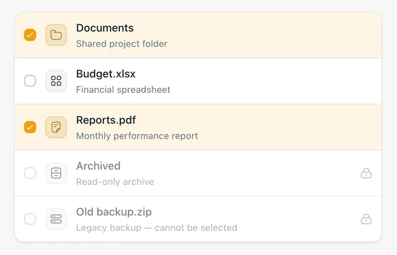Click the 'Monthly performance report' description
Screen dimensions: 397x255
(x=137, y=136)
